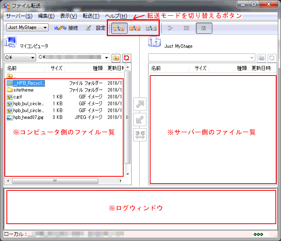Switch to tree view icon in the toolbar
The width and height of the screenshot is (281, 241).
tap(170, 28)
